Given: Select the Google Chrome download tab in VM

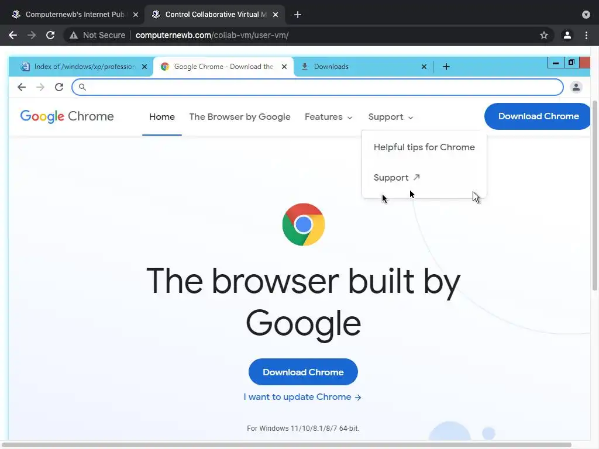Looking at the screenshot, I should point(223,67).
